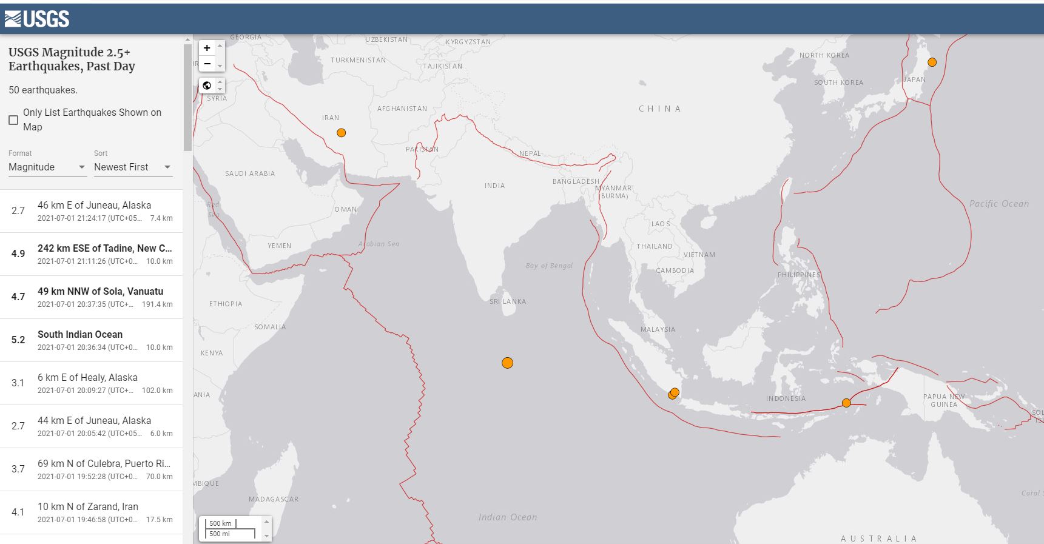
Task: Click the SRI LANKA map label
Action: coord(508,301)
